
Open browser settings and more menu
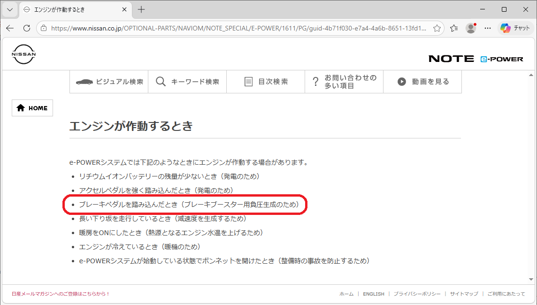click(x=488, y=28)
